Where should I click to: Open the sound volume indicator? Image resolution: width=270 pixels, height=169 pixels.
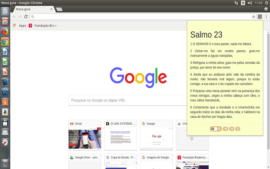250,3
